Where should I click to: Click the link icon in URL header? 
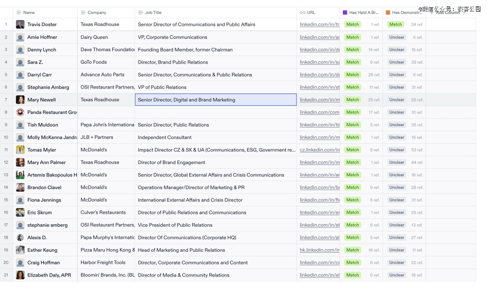302,13
